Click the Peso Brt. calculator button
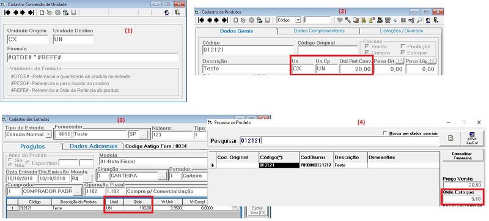Screen dimensions: 489x221 pyautogui.click(x=400, y=60)
